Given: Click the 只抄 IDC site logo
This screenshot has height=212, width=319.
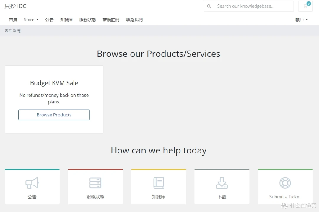Looking at the screenshot, I should 15,6.
